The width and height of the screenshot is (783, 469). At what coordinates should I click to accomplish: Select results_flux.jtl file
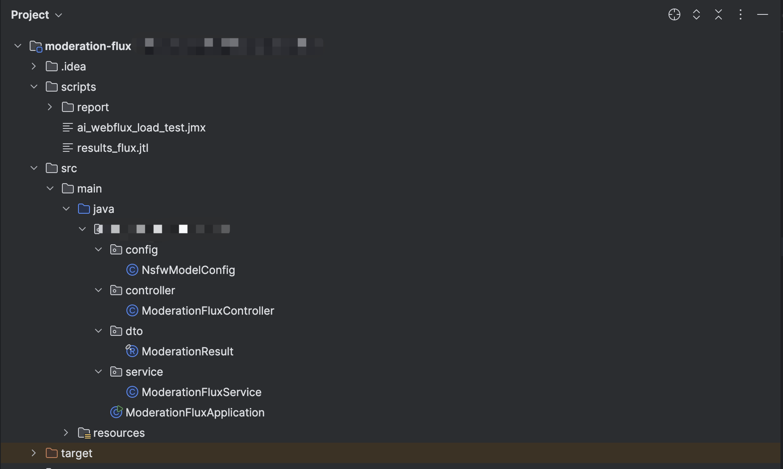coord(113,148)
